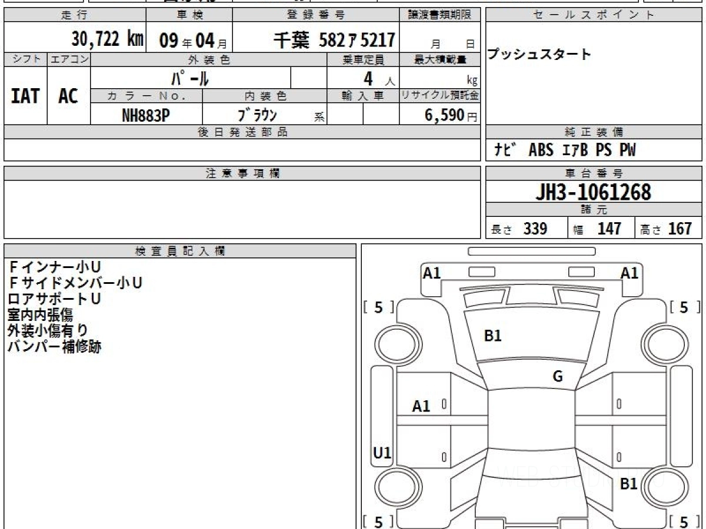The image size is (706, 529).
Task: Select the IAT shift value
Action: [25, 96]
